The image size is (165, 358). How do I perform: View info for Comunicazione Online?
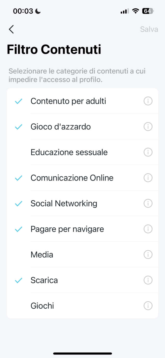pos(148,178)
